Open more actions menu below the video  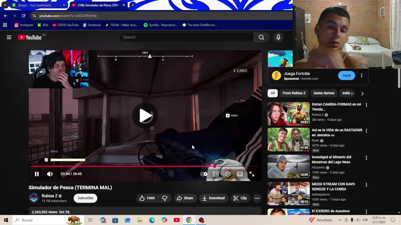click(x=257, y=198)
